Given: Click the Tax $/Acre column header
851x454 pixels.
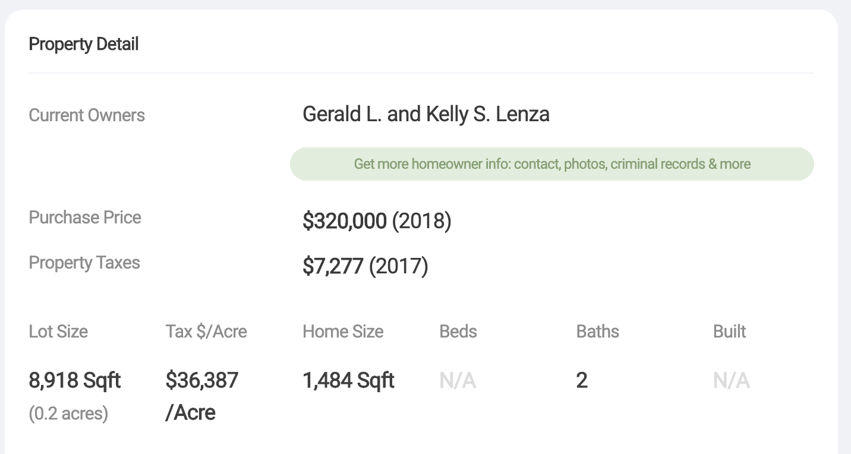Looking at the screenshot, I should click(x=206, y=331).
